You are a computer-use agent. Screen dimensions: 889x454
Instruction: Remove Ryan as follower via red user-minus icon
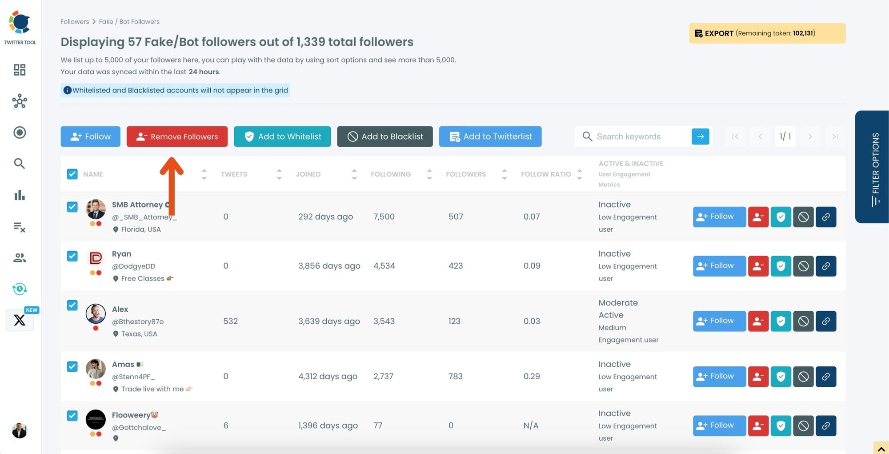click(758, 266)
